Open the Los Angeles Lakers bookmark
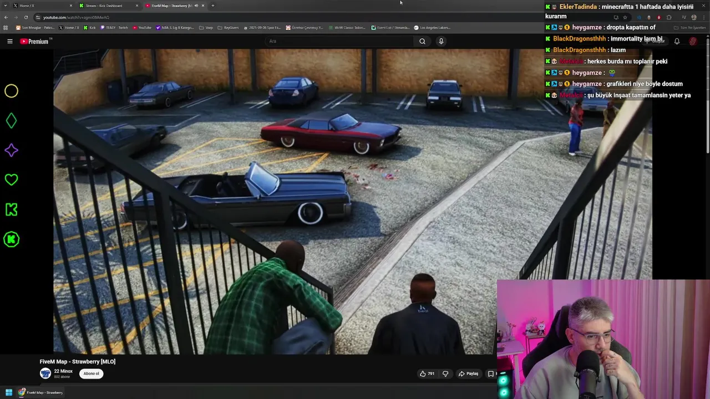This screenshot has height=399, width=710. pos(432,27)
